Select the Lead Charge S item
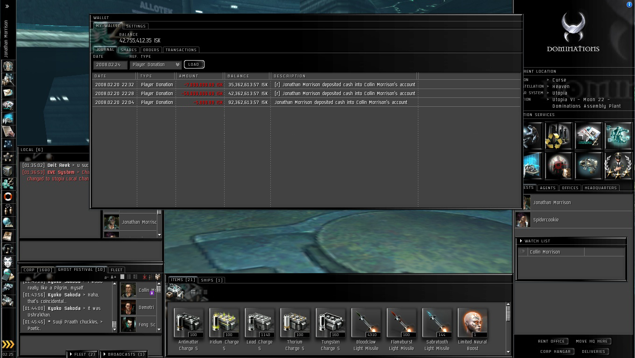 [260, 329]
